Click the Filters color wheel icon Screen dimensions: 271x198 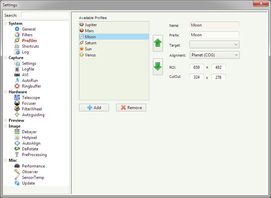[17, 35]
